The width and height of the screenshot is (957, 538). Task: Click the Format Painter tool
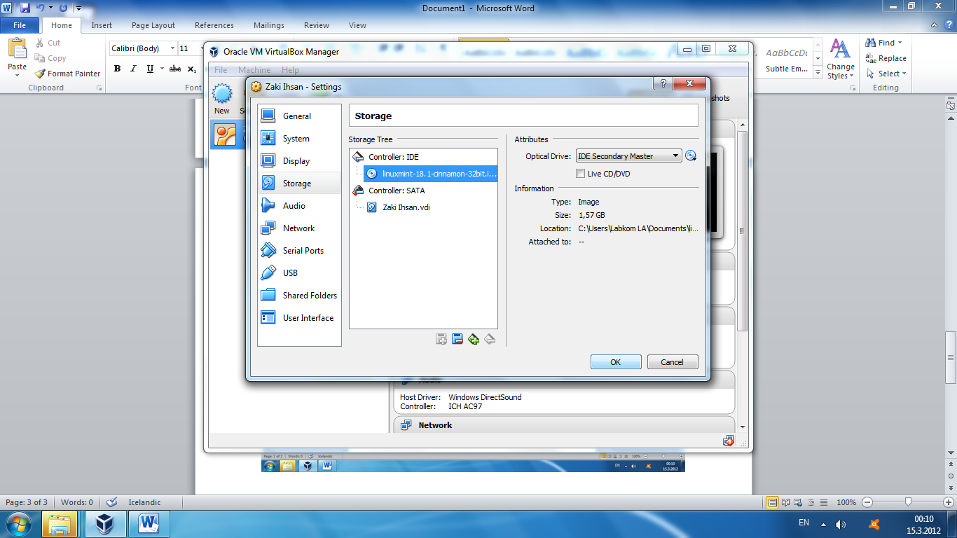[x=68, y=74]
